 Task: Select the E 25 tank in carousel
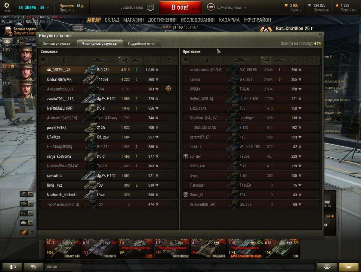(x=136, y=249)
